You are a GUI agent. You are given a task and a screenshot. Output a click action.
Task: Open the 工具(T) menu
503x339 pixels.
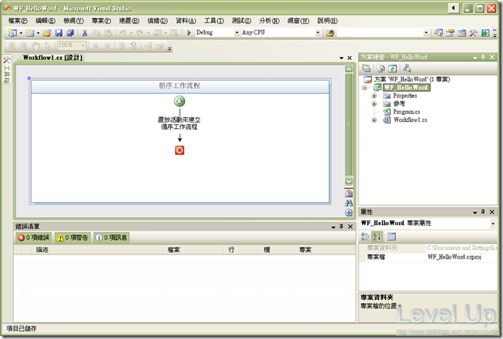pos(214,21)
